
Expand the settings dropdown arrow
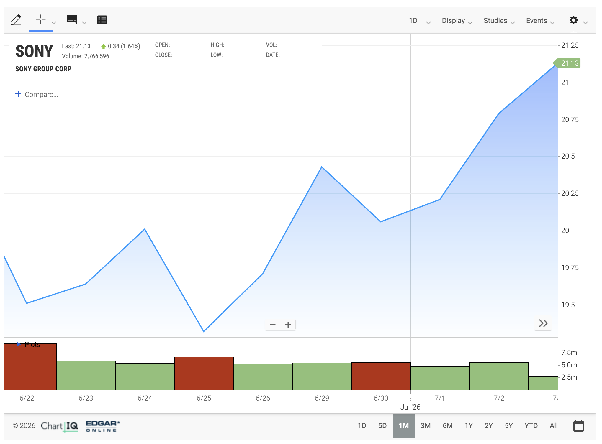[x=586, y=23]
